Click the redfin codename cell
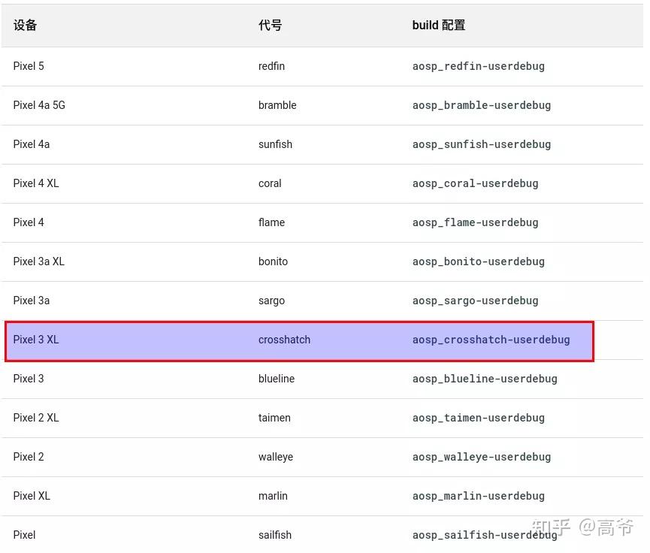650x553 pixels. click(271, 66)
